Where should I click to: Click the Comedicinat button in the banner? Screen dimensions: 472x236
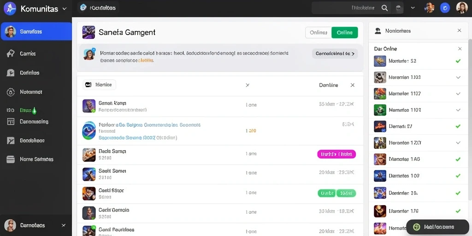[x=335, y=53]
